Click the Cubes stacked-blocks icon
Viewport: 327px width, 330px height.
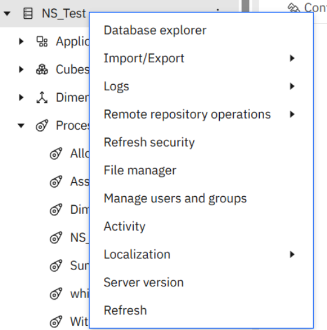click(x=42, y=69)
